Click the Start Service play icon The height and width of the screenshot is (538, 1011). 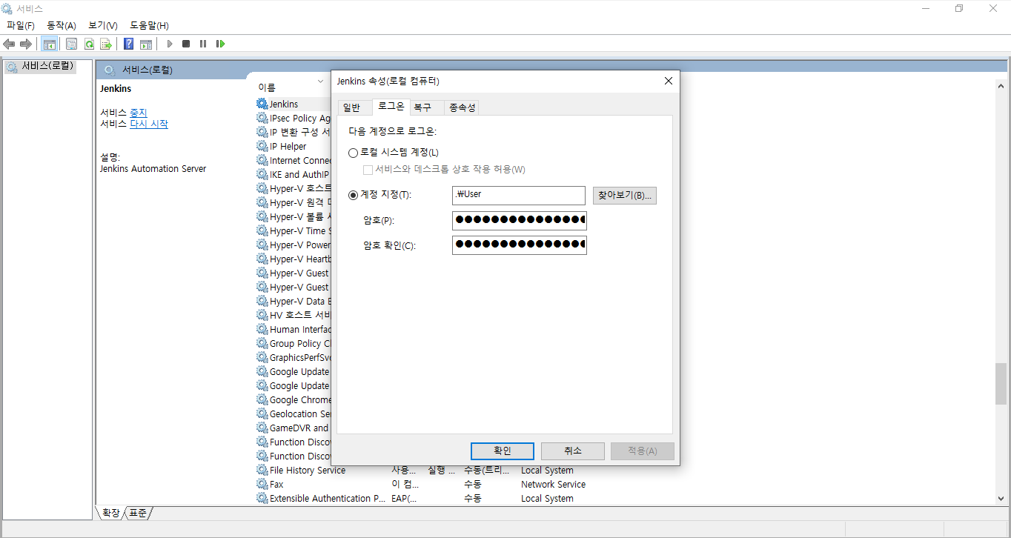(x=170, y=44)
